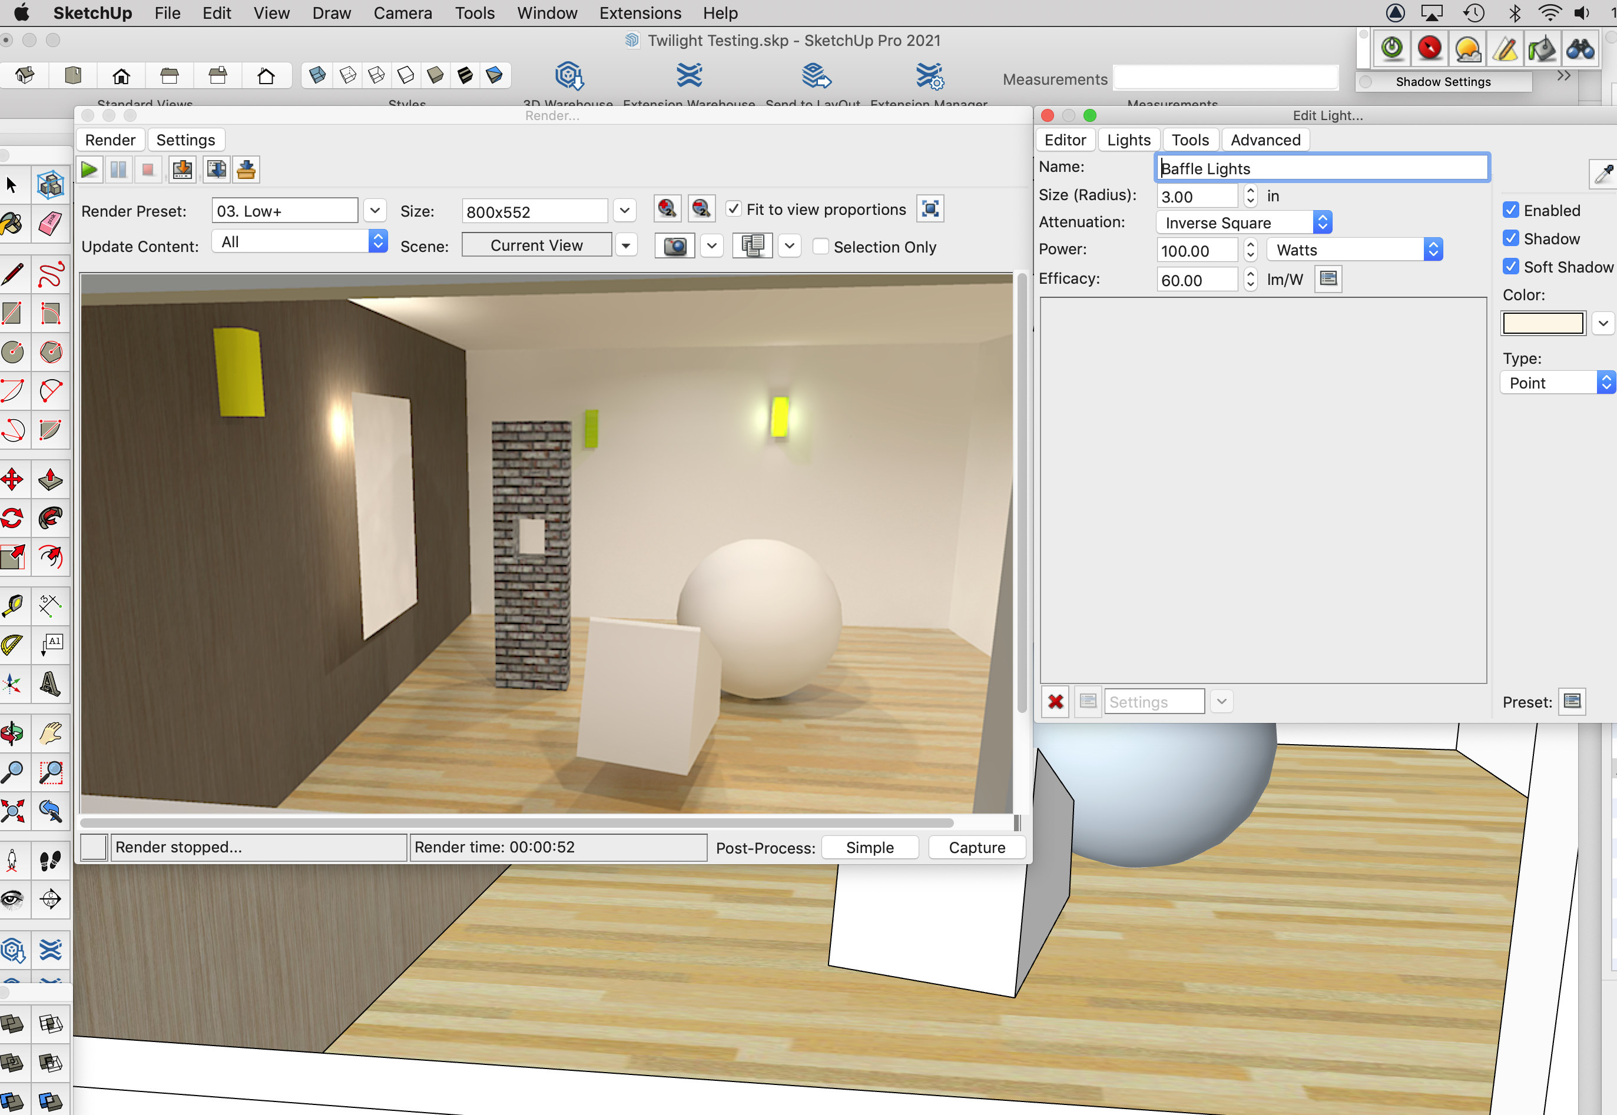Click the Power value field 100.00

coord(1197,250)
